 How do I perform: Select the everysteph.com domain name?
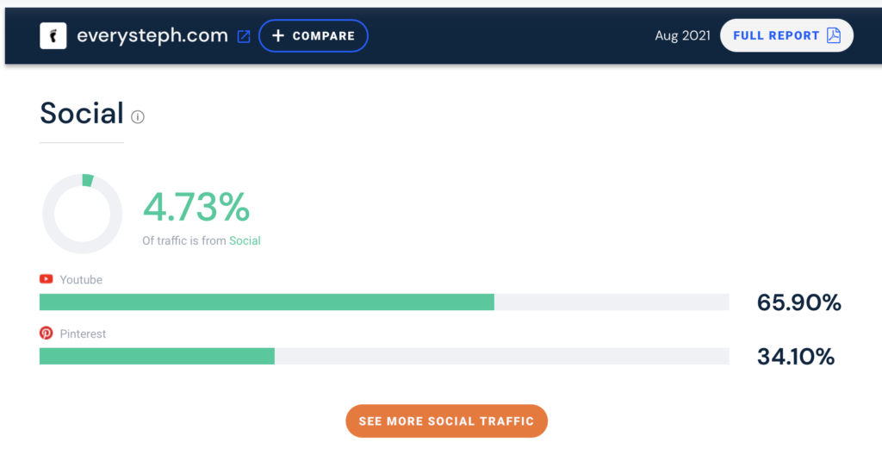(x=152, y=36)
